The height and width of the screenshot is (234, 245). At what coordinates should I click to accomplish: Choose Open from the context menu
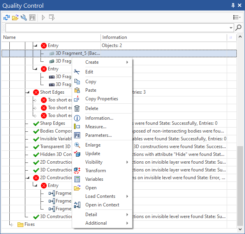point(102,188)
